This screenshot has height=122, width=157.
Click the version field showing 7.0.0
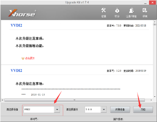click(x=93, y=110)
